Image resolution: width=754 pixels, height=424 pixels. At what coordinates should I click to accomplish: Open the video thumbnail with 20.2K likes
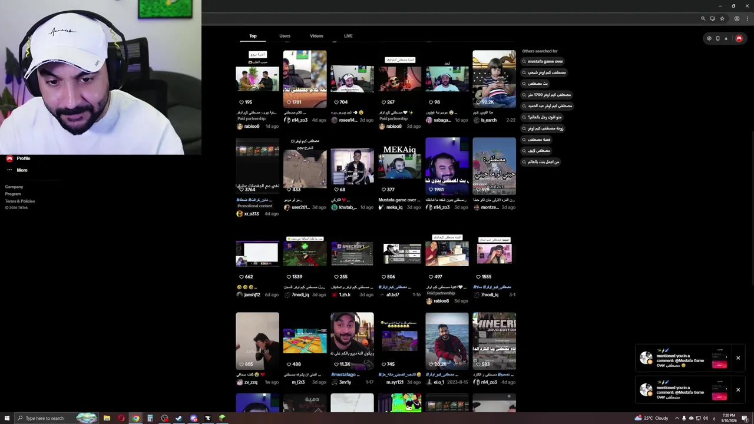click(447, 341)
